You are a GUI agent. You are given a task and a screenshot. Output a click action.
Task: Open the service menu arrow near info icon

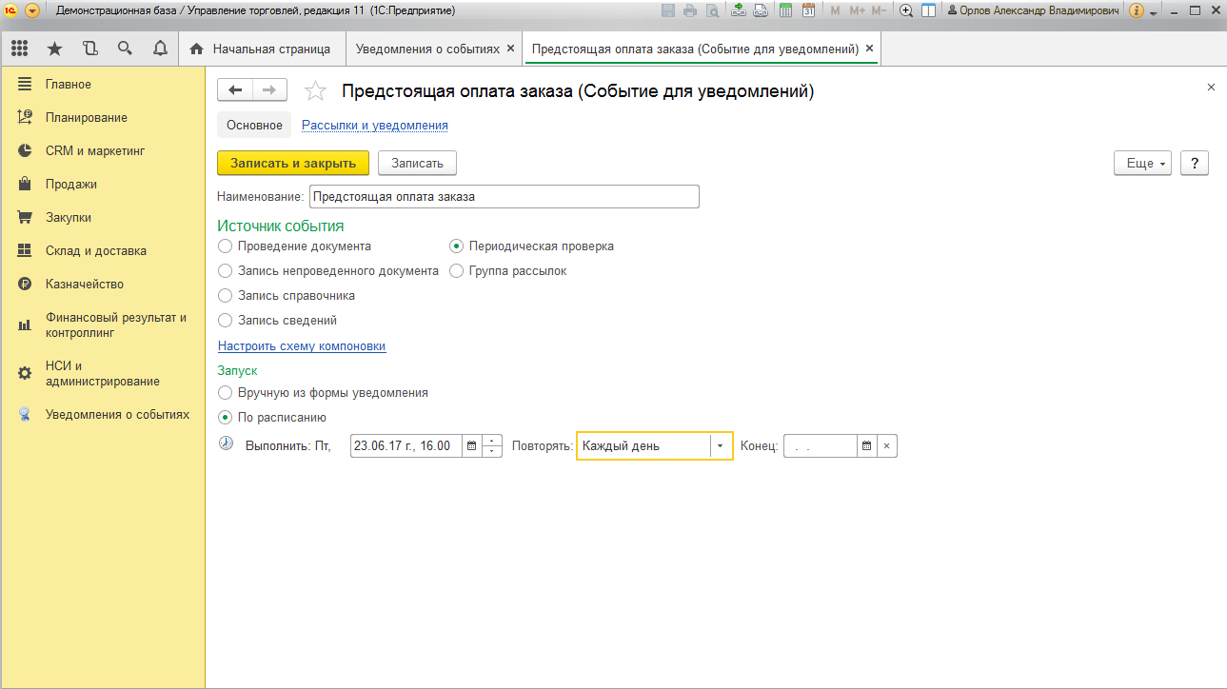(x=1154, y=12)
